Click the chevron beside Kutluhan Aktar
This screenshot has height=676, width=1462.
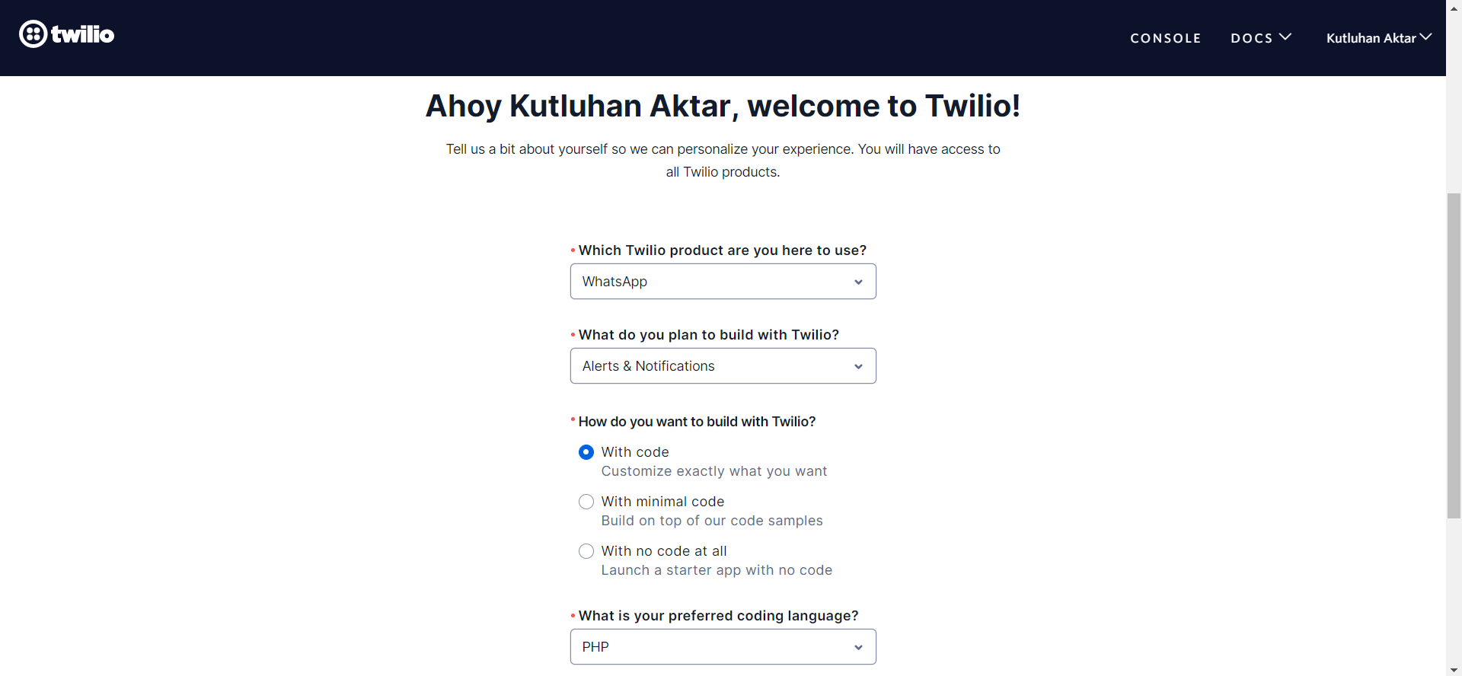pos(1426,37)
